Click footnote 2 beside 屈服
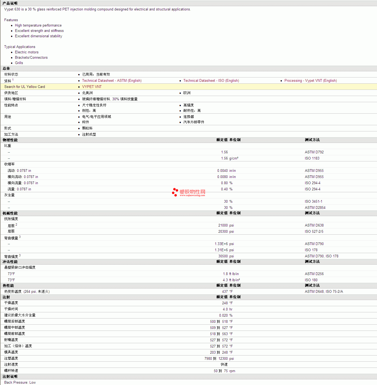This screenshot has height=385, width=377. (16, 224)
